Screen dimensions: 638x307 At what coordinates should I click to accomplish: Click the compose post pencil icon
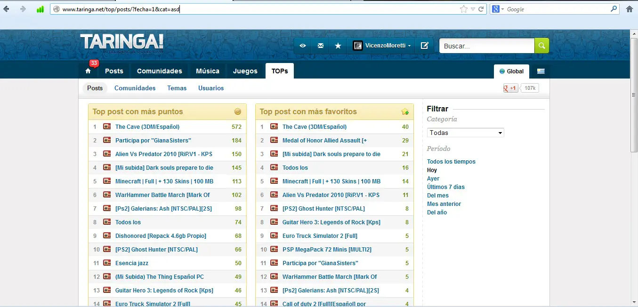(424, 46)
